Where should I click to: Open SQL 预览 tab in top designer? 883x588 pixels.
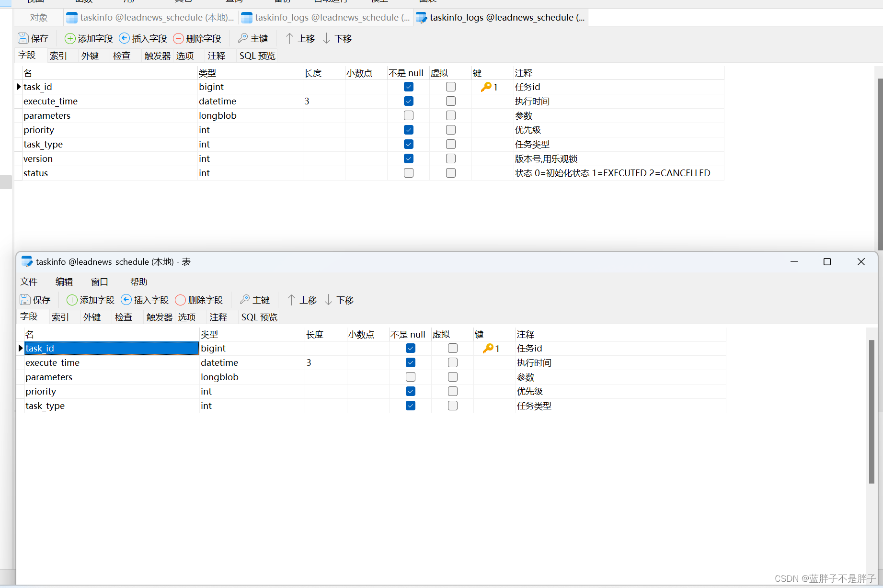click(x=258, y=56)
